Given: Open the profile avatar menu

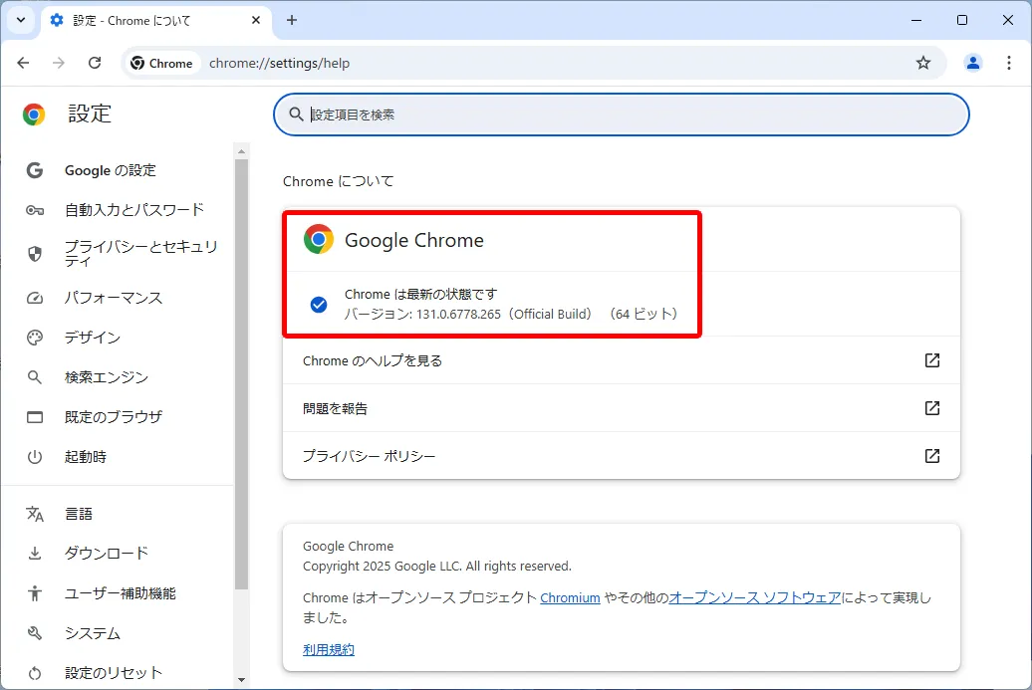Looking at the screenshot, I should point(973,63).
